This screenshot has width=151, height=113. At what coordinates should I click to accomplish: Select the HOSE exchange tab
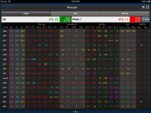tap(26, 13)
